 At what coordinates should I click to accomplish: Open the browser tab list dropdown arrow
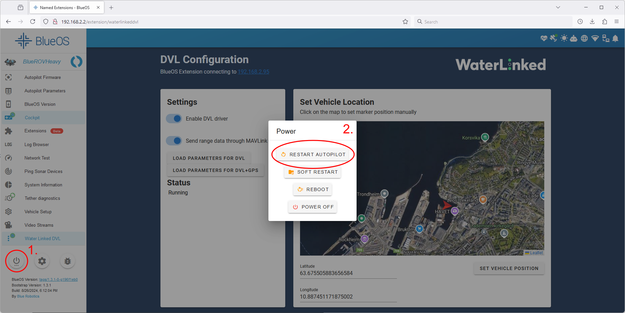click(558, 7)
